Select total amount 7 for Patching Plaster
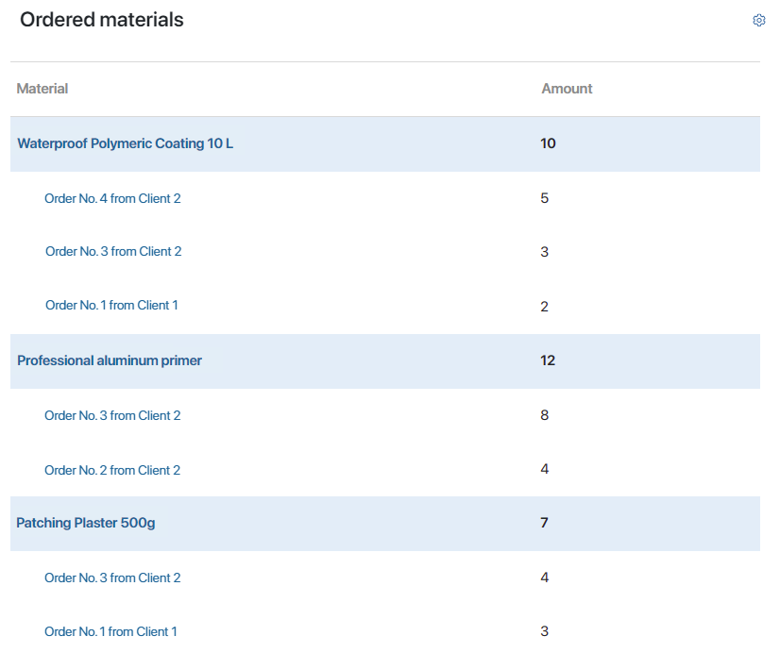 coord(544,523)
